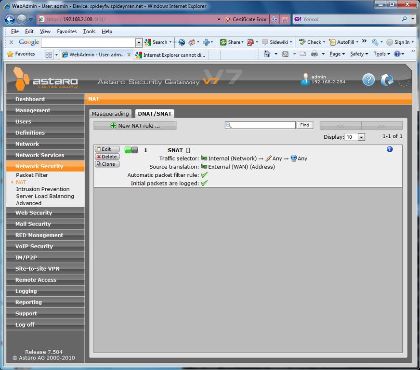Click Log off in the sidebar
The height and width of the screenshot is (370, 420).
[45, 325]
